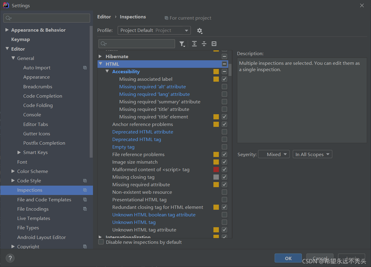This screenshot has height=267, width=371.
Task: Click the project-level icon beside Code Style
Action: click(85, 181)
